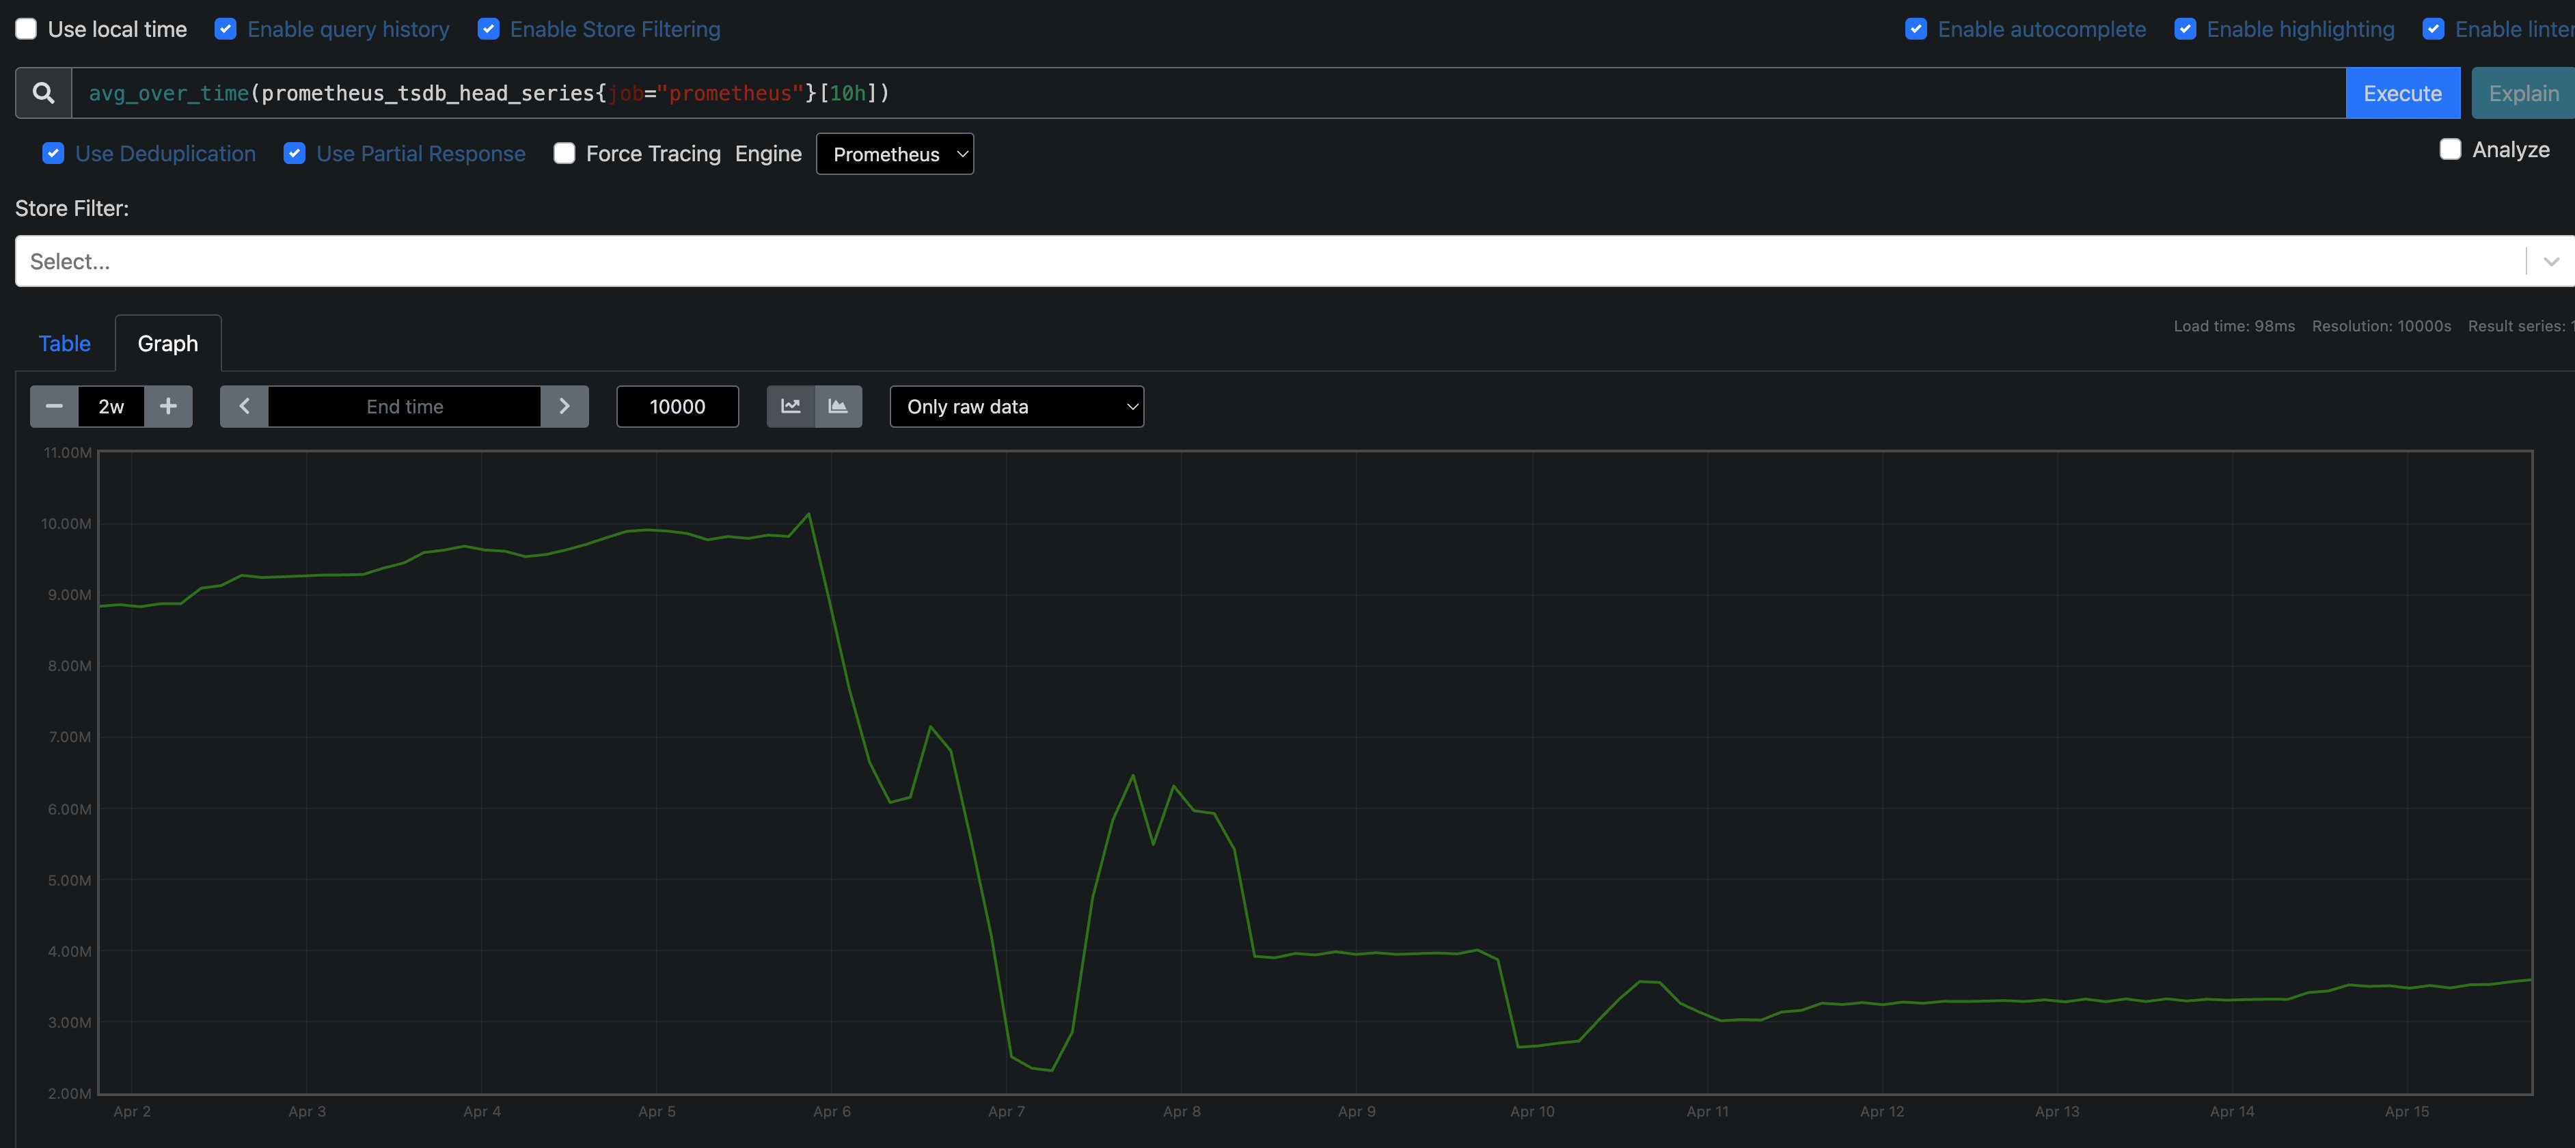2575x1148 pixels.
Task: Toggle Use local time checkbox
Action: 26,29
